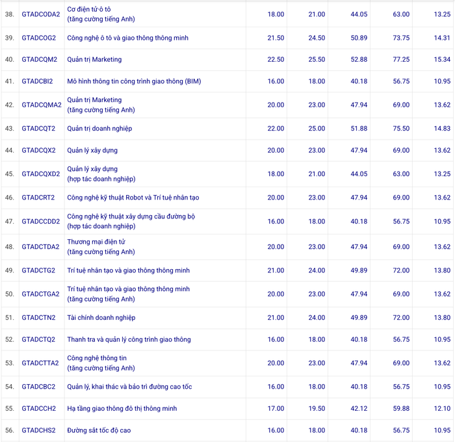Select value 59.88 in row 55
This screenshot has width=455, height=442.
pos(401,408)
